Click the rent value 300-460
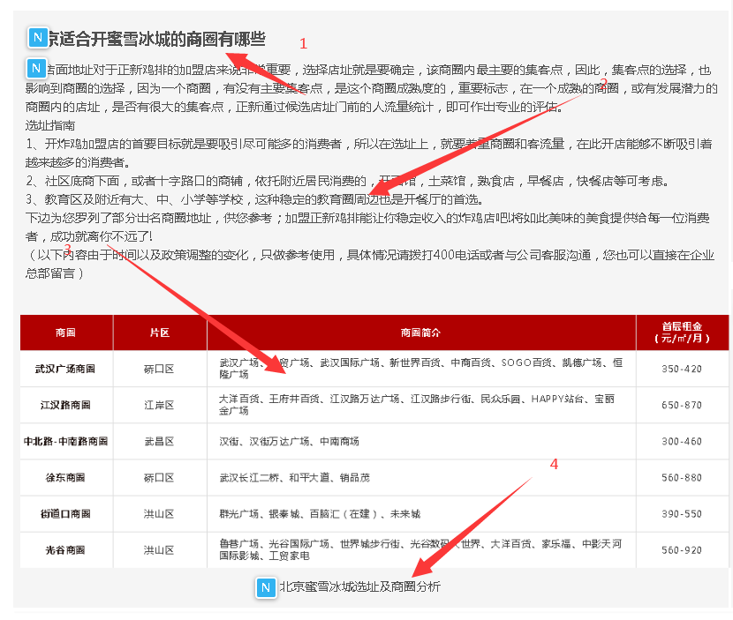733x620 pixels. pyautogui.click(x=682, y=441)
